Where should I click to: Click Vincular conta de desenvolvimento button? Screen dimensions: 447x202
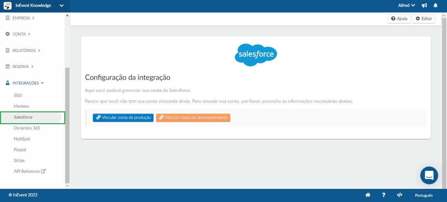point(193,118)
